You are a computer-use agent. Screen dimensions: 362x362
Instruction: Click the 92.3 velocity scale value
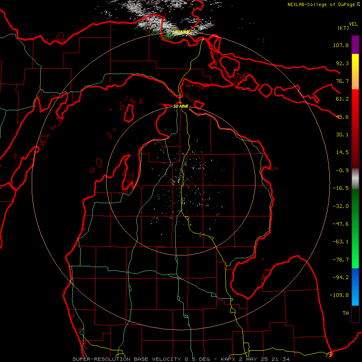coord(342,63)
